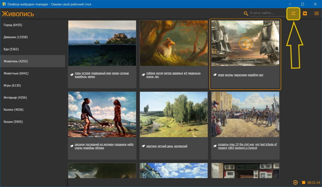Click the 24-hour auto-change timer icon
Viewport: 322px width, 187px height.
(x=295, y=182)
